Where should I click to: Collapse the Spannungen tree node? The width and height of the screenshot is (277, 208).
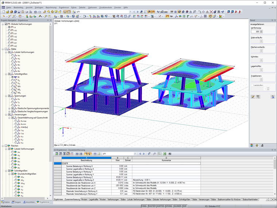tap(6, 96)
